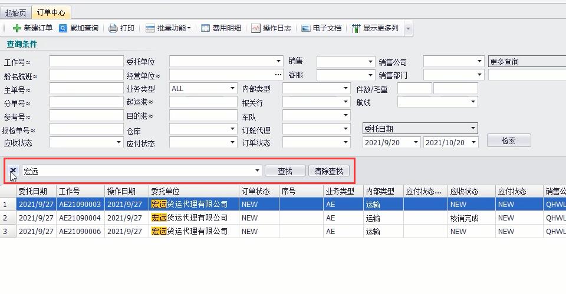566x294 pixels.
Task: Click the 清除查找 clear search button
Action: point(328,171)
